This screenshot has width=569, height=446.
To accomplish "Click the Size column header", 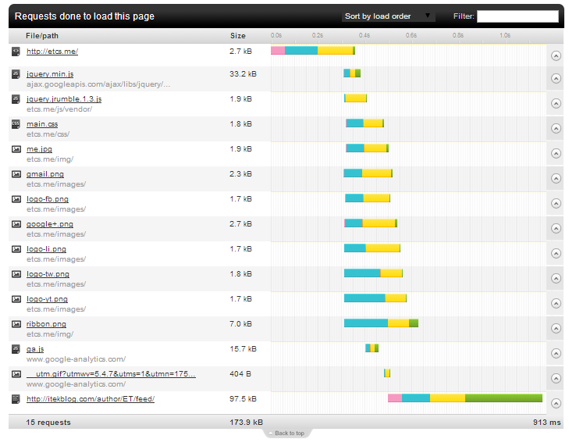I will tap(238, 36).
